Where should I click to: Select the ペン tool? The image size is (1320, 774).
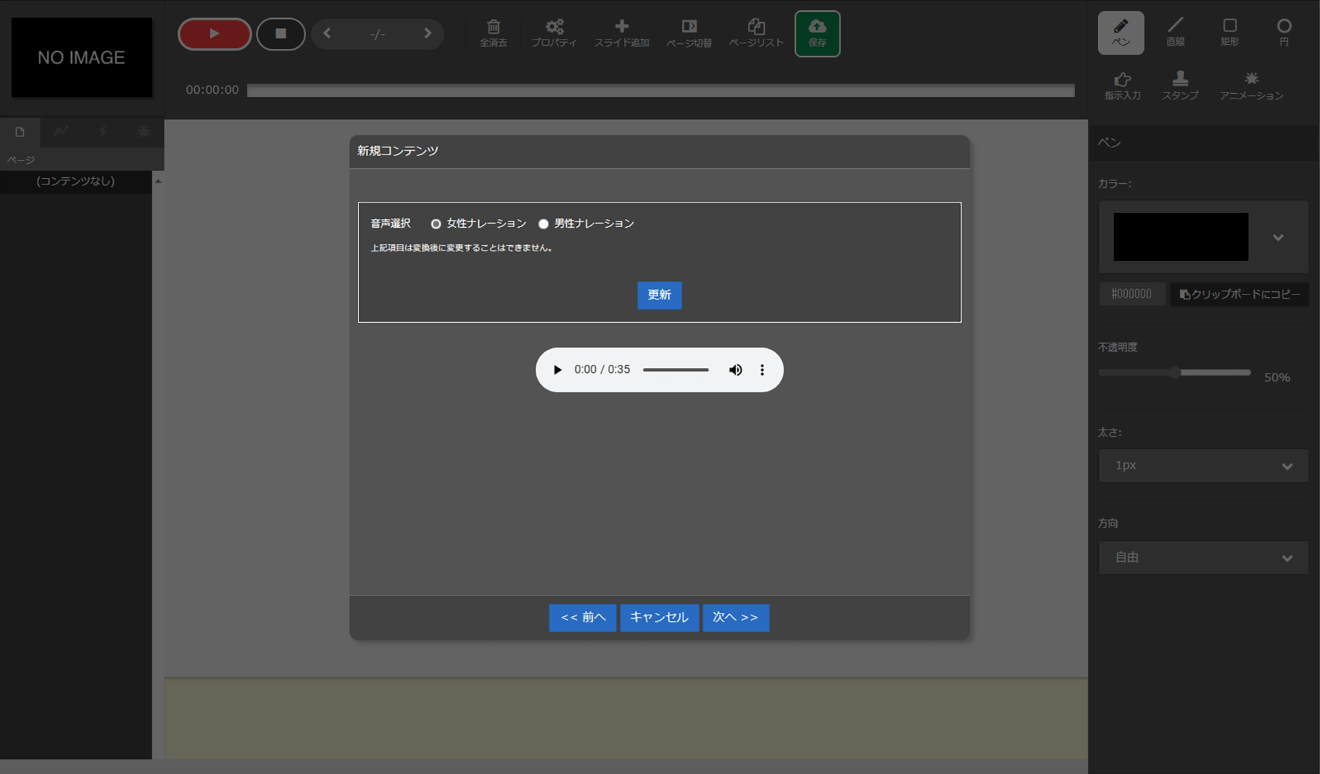coord(1121,32)
